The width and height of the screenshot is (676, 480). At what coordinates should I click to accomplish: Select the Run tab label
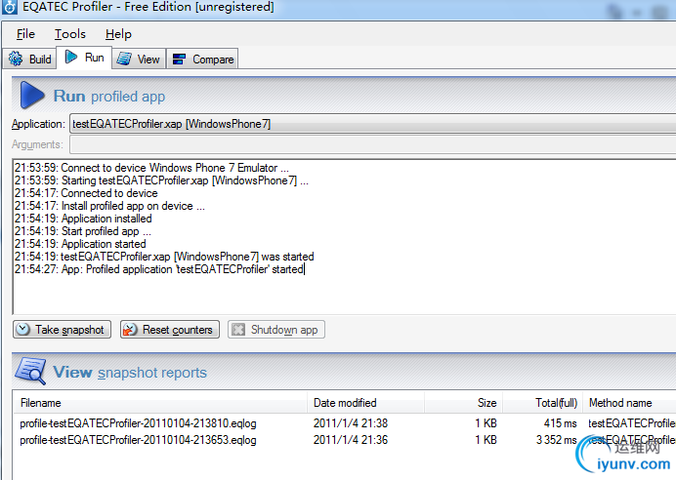95,58
